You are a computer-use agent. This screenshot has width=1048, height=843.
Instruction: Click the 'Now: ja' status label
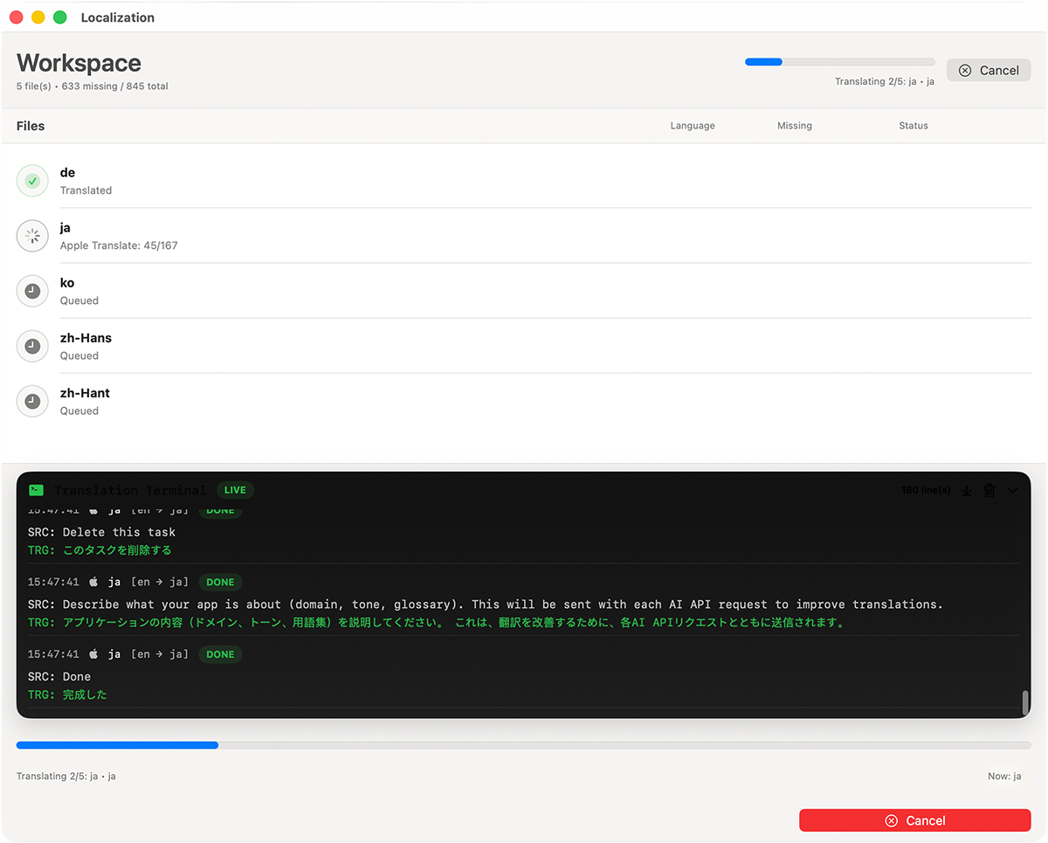coord(1004,776)
